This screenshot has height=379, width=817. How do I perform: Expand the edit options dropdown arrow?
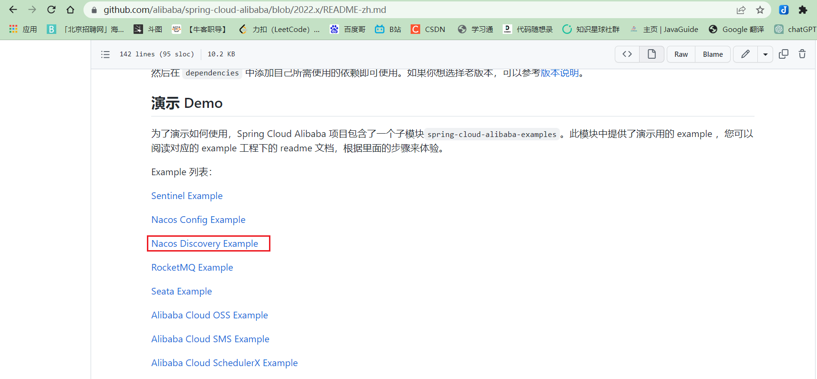(765, 54)
